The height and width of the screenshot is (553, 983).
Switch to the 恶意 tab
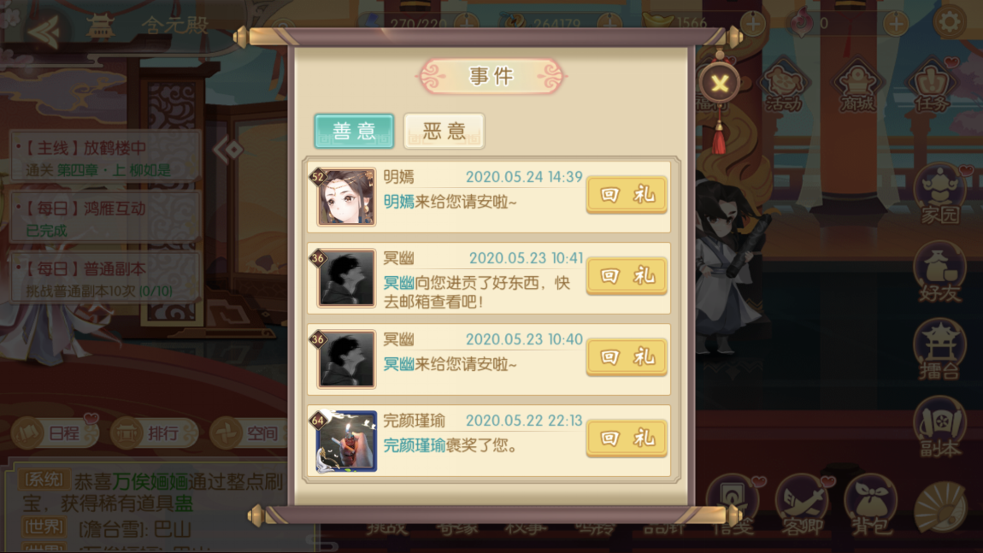pos(444,131)
